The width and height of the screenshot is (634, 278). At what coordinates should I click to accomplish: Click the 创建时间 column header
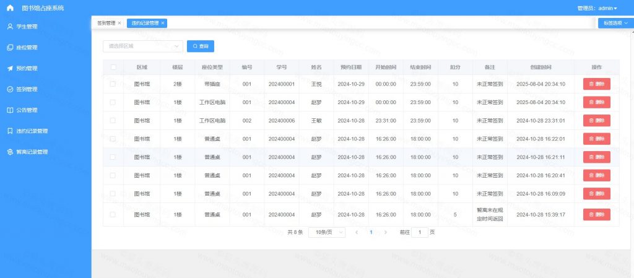(x=541, y=67)
